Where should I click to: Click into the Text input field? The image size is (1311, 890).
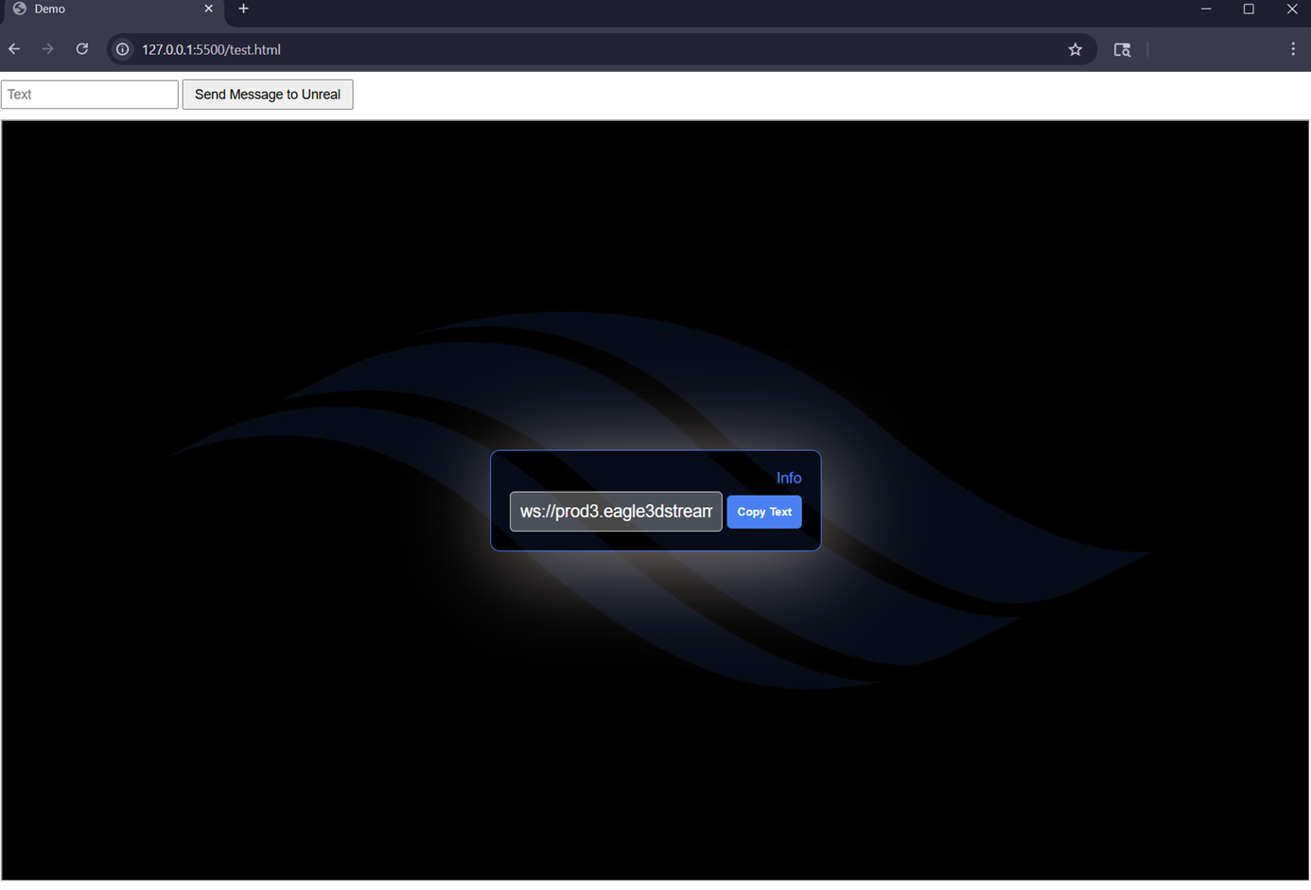click(x=90, y=95)
